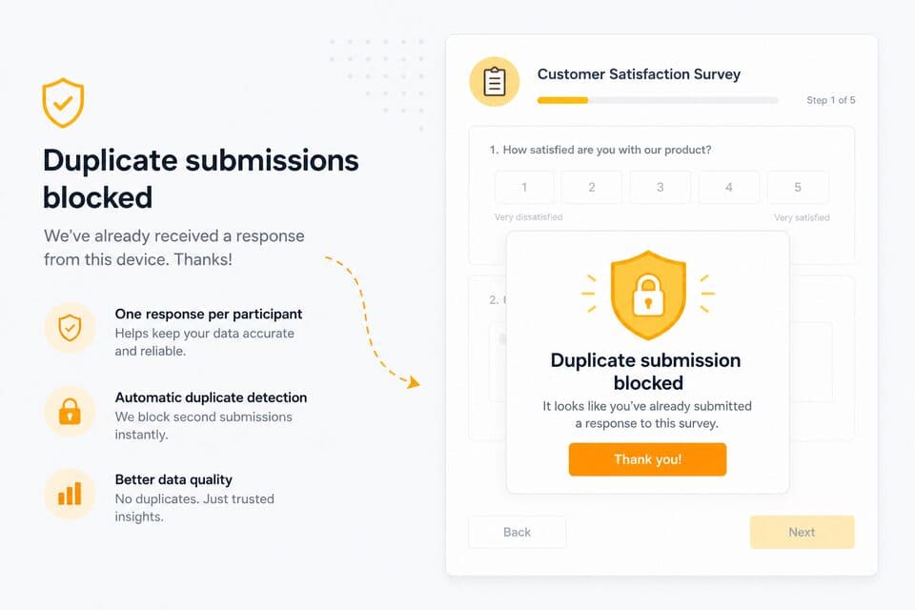Select satisfaction rating 1
Viewport: 915px width, 610px height.
click(524, 188)
